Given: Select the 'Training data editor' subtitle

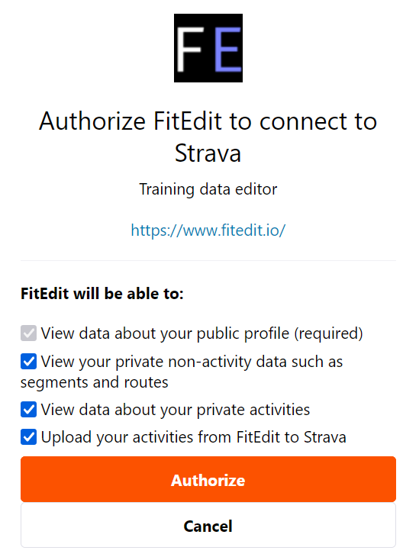Looking at the screenshot, I should 208,189.
